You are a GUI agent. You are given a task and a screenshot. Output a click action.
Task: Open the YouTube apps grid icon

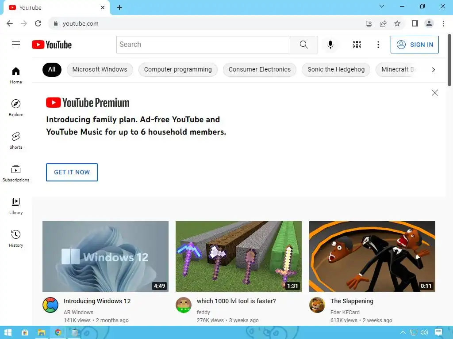(x=357, y=45)
